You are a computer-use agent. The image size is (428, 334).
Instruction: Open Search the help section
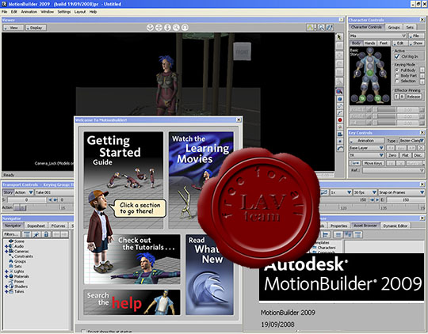click(x=132, y=302)
